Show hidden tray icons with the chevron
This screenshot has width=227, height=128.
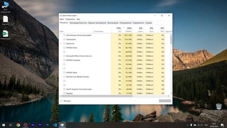[188, 125]
